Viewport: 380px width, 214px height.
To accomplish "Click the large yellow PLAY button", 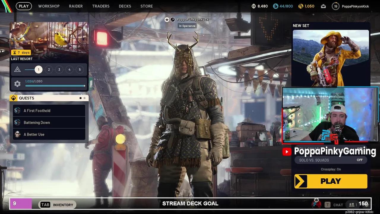I will pyautogui.click(x=331, y=181).
